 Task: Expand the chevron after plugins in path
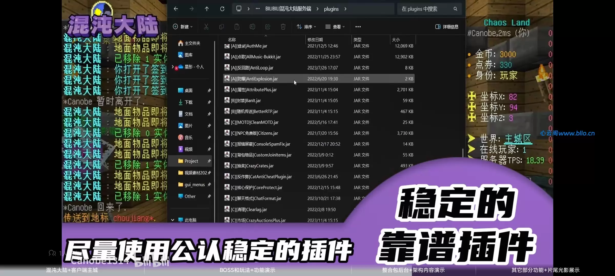point(345,9)
